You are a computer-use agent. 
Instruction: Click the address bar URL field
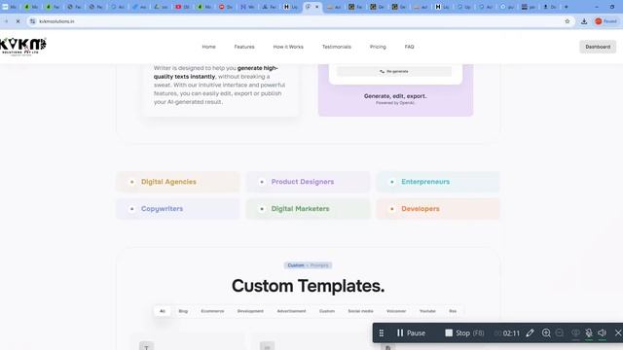tap(298, 21)
